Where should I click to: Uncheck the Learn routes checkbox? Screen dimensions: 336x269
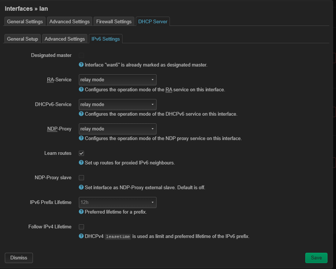click(x=81, y=153)
